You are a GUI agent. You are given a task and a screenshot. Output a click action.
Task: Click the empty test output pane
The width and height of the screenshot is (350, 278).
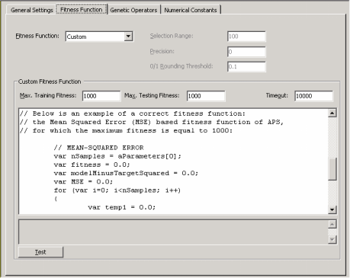tap(173, 232)
